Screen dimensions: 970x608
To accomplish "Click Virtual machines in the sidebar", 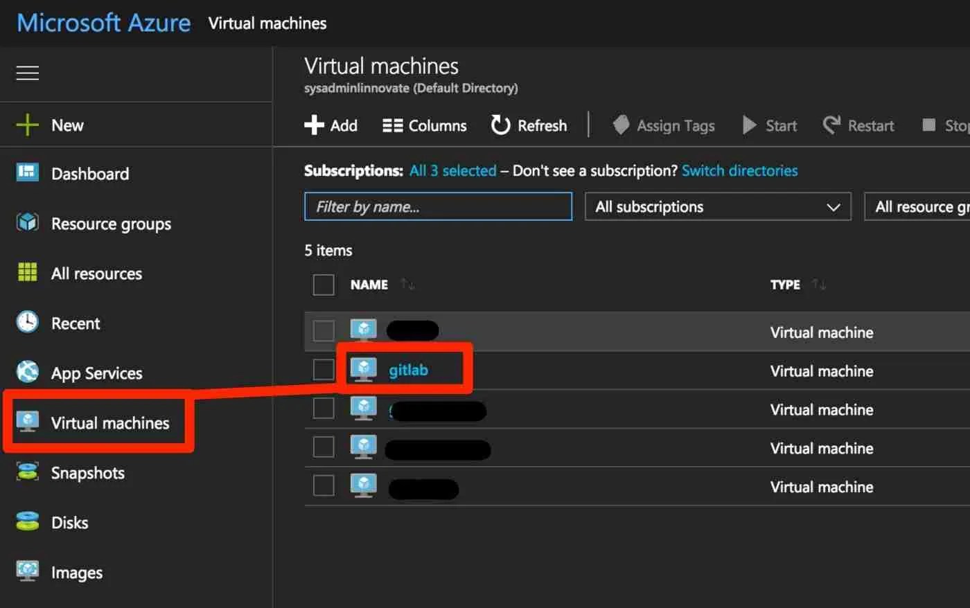I will (109, 423).
